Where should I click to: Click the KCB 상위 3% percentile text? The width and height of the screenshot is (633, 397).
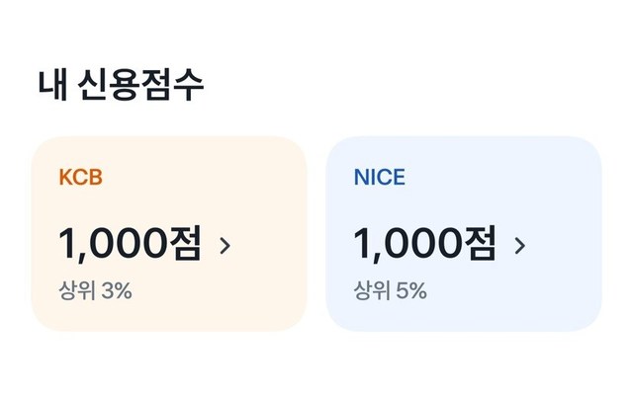95,290
